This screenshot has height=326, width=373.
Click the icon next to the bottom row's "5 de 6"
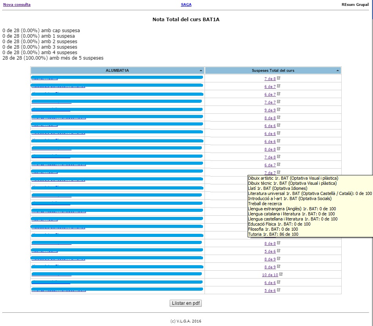(279, 290)
